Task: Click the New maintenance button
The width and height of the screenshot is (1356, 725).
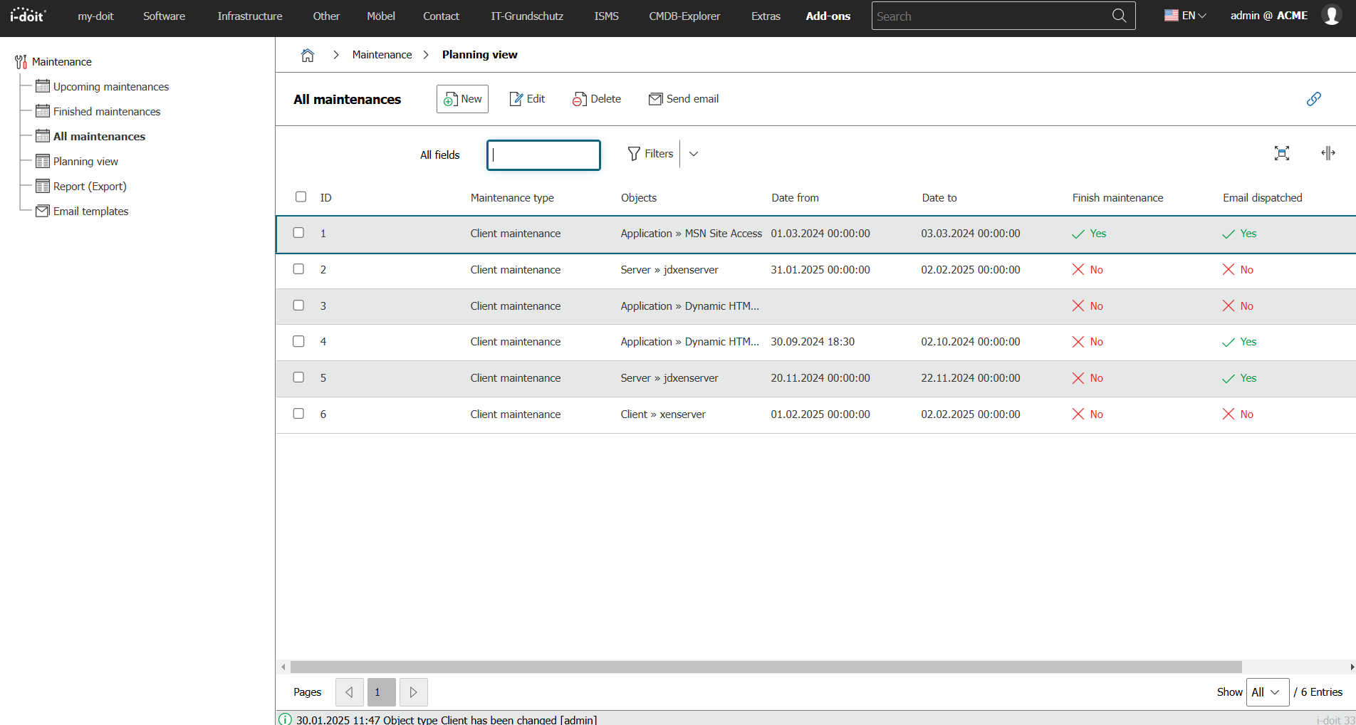Action: (x=462, y=99)
